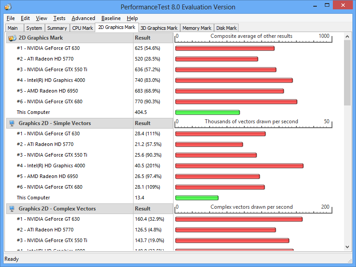Image resolution: width=356 pixels, height=267 pixels.
Task: Click the result value 28.1 (109%)
Action: [148, 187]
